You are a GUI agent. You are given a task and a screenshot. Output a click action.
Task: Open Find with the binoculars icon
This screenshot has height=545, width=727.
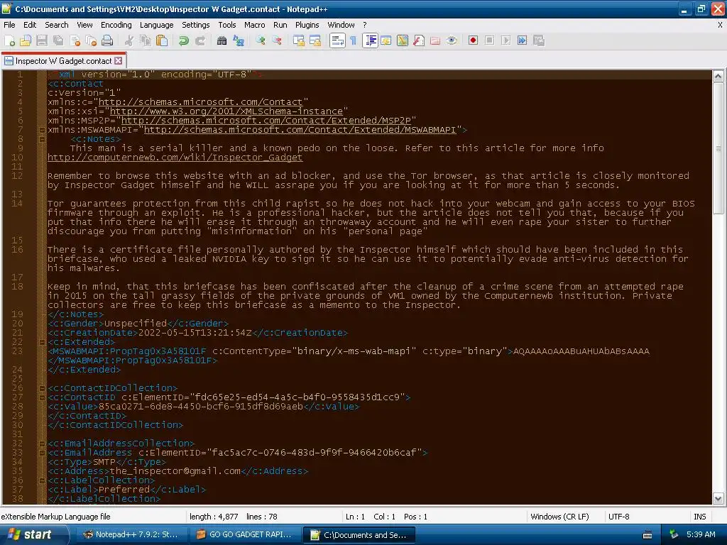222,40
